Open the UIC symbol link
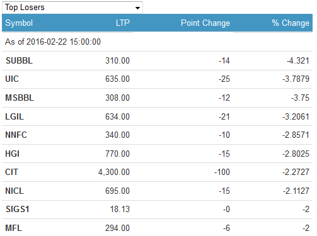 (x=12, y=79)
